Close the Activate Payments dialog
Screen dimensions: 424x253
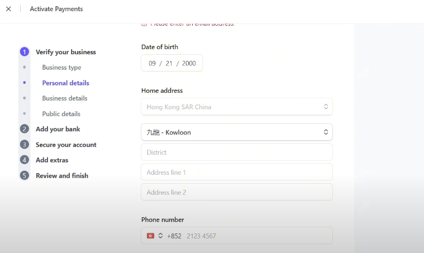coord(8,9)
